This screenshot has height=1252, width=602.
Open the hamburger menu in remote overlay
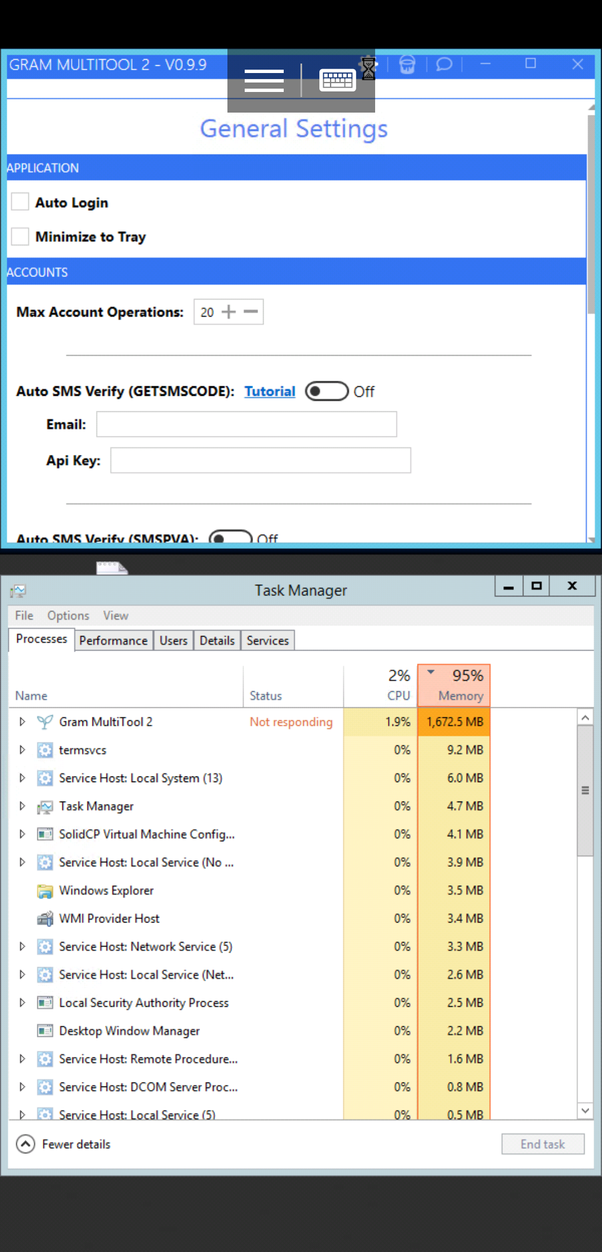264,81
